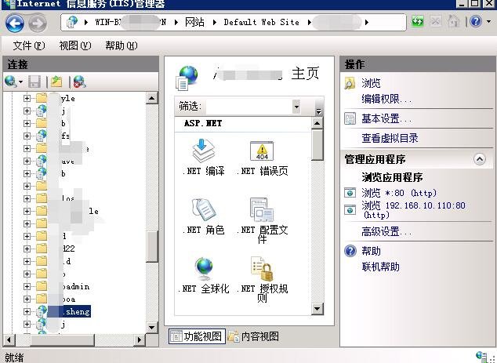The width and height of the screenshot is (497, 363).
Task: Click the 浏览 folder icon in 操作 pane
Action: (x=350, y=83)
